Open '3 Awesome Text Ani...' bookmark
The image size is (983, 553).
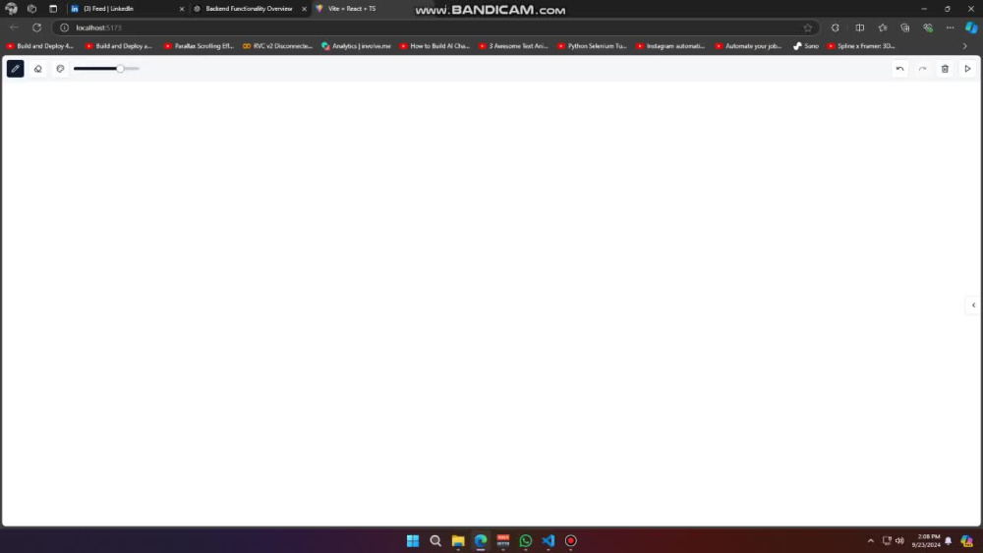tap(513, 46)
